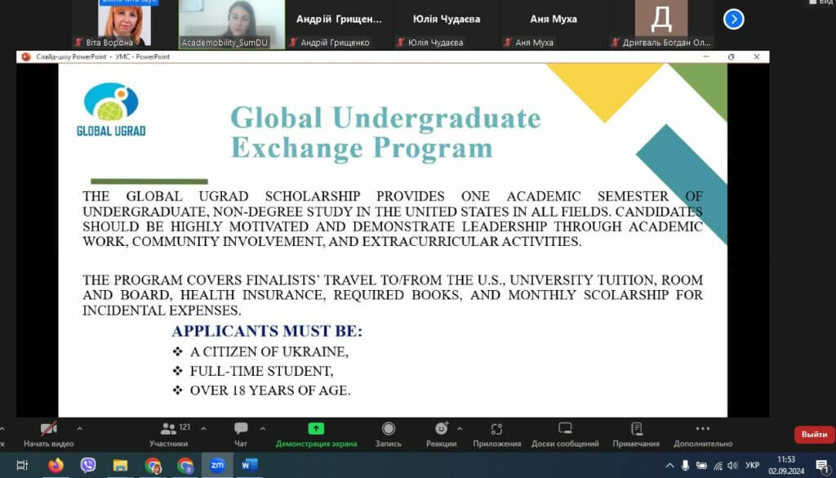Screen dimensions: 836x478
Task: Click the APPLICANTS MUST BE heading
Action: pos(267,331)
